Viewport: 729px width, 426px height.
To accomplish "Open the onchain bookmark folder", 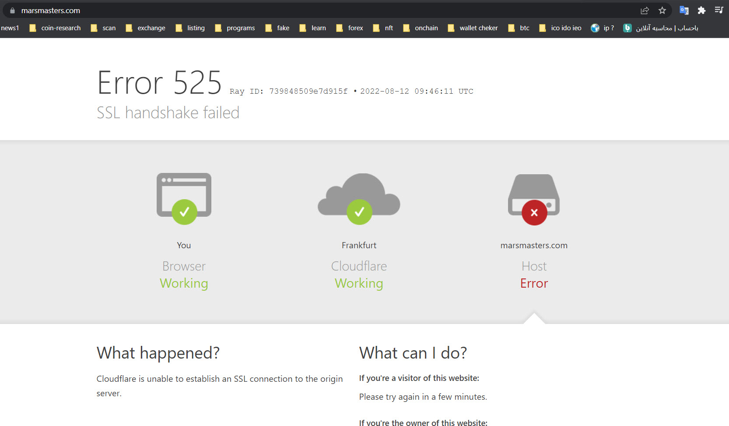I will [x=421, y=28].
